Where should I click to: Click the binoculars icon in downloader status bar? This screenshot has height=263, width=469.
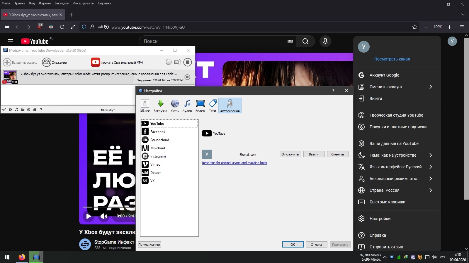[35, 110]
